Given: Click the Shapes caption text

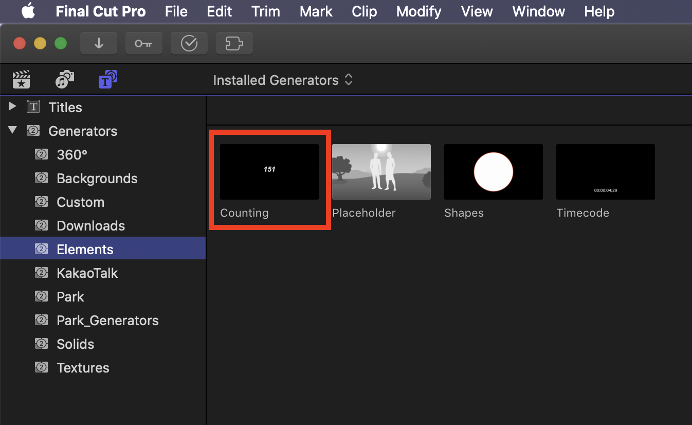Looking at the screenshot, I should [464, 213].
